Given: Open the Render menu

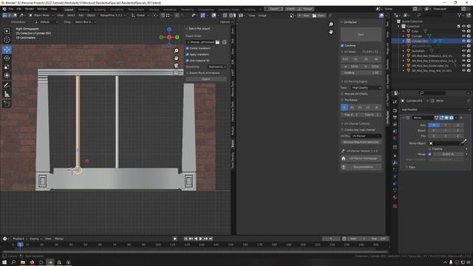Looking at the screenshot, I should pyautogui.click(x=30, y=9).
